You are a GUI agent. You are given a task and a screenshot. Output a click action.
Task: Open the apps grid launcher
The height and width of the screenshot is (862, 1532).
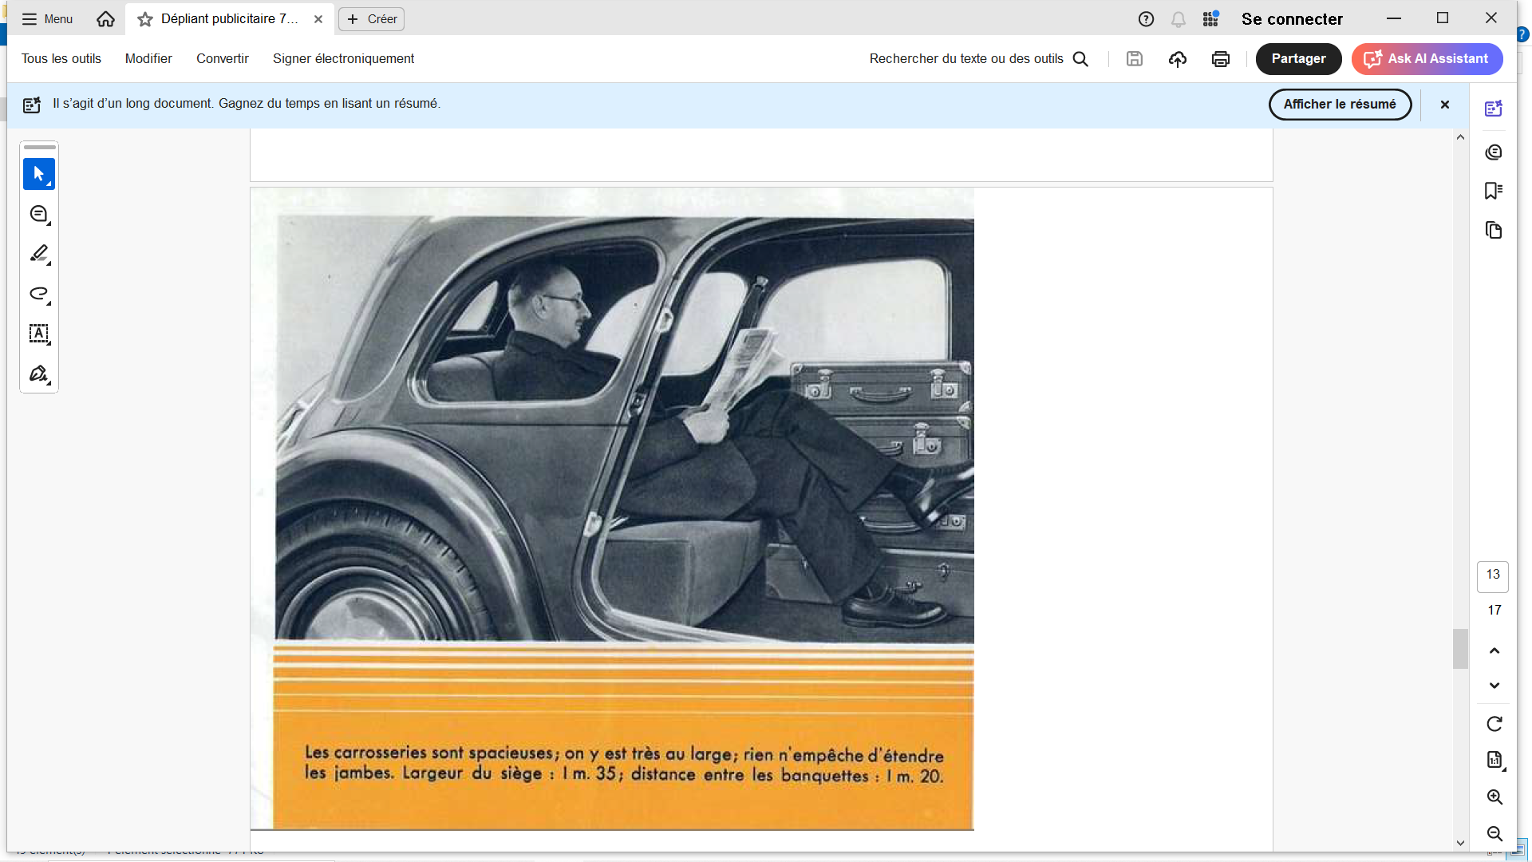click(1210, 19)
